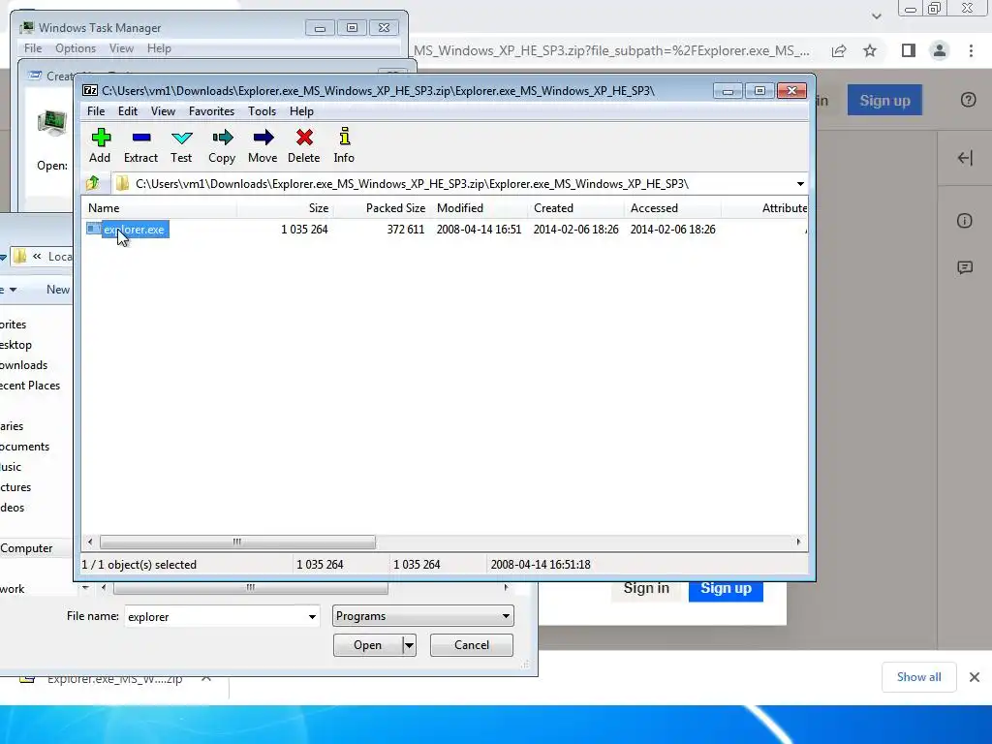The image size is (992, 744).
Task: Select Recent Places in dialog sidebar
Action: pyautogui.click(x=30, y=386)
